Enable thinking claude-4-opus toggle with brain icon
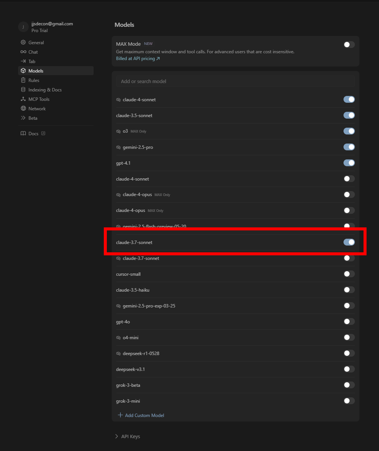Image resolution: width=379 pixels, height=451 pixels. tap(349, 195)
